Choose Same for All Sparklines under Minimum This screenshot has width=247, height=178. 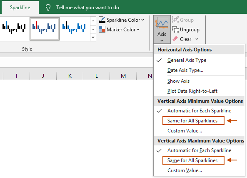point(193,121)
